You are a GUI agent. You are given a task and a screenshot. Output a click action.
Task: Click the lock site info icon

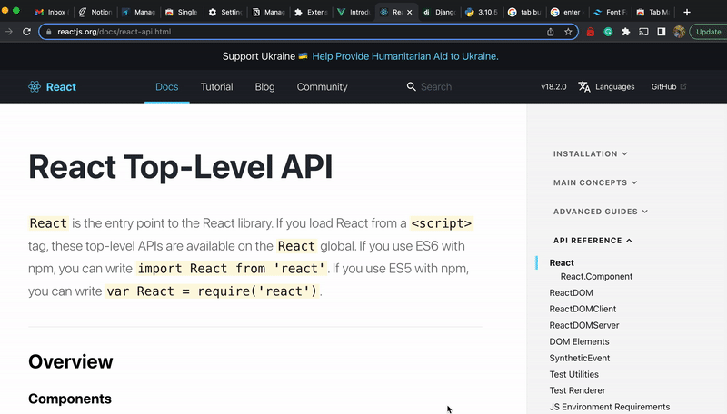pyautogui.click(x=49, y=32)
